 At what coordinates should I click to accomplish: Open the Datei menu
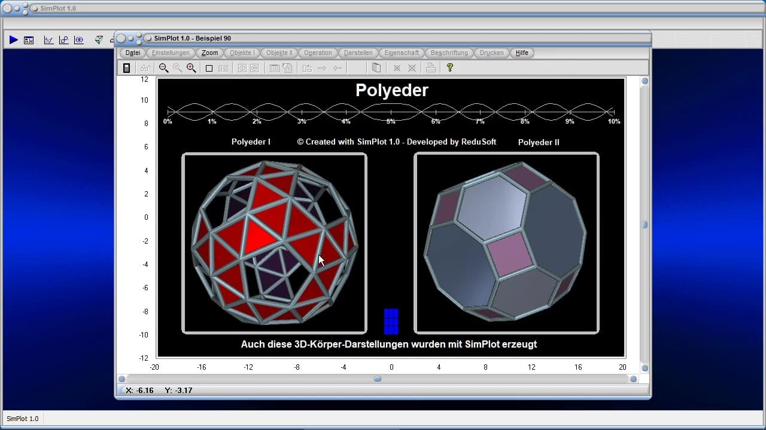pos(133,53)
